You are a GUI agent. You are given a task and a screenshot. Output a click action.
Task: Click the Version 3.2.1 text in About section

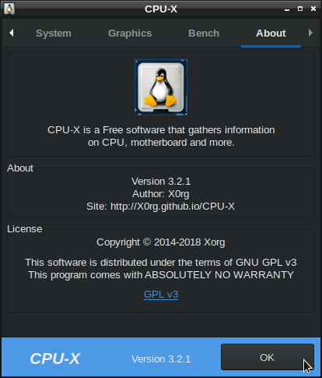[x=161, y=182]
